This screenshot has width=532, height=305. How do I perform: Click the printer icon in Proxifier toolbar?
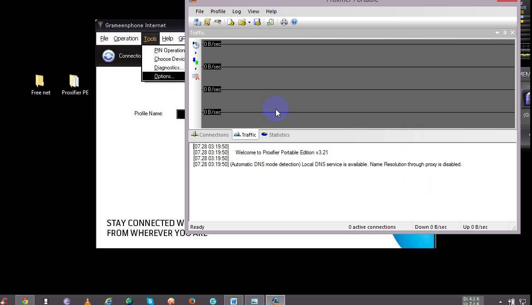point(284,22)
